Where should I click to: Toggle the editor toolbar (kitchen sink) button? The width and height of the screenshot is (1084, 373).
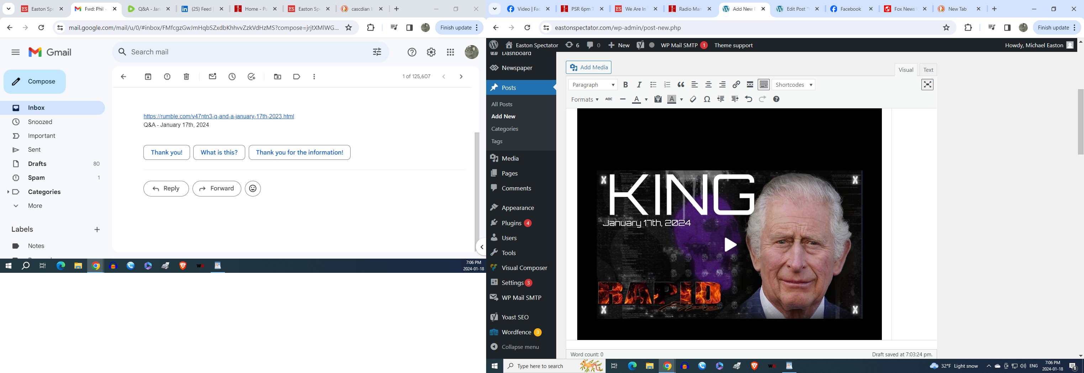tap(763, 85)
